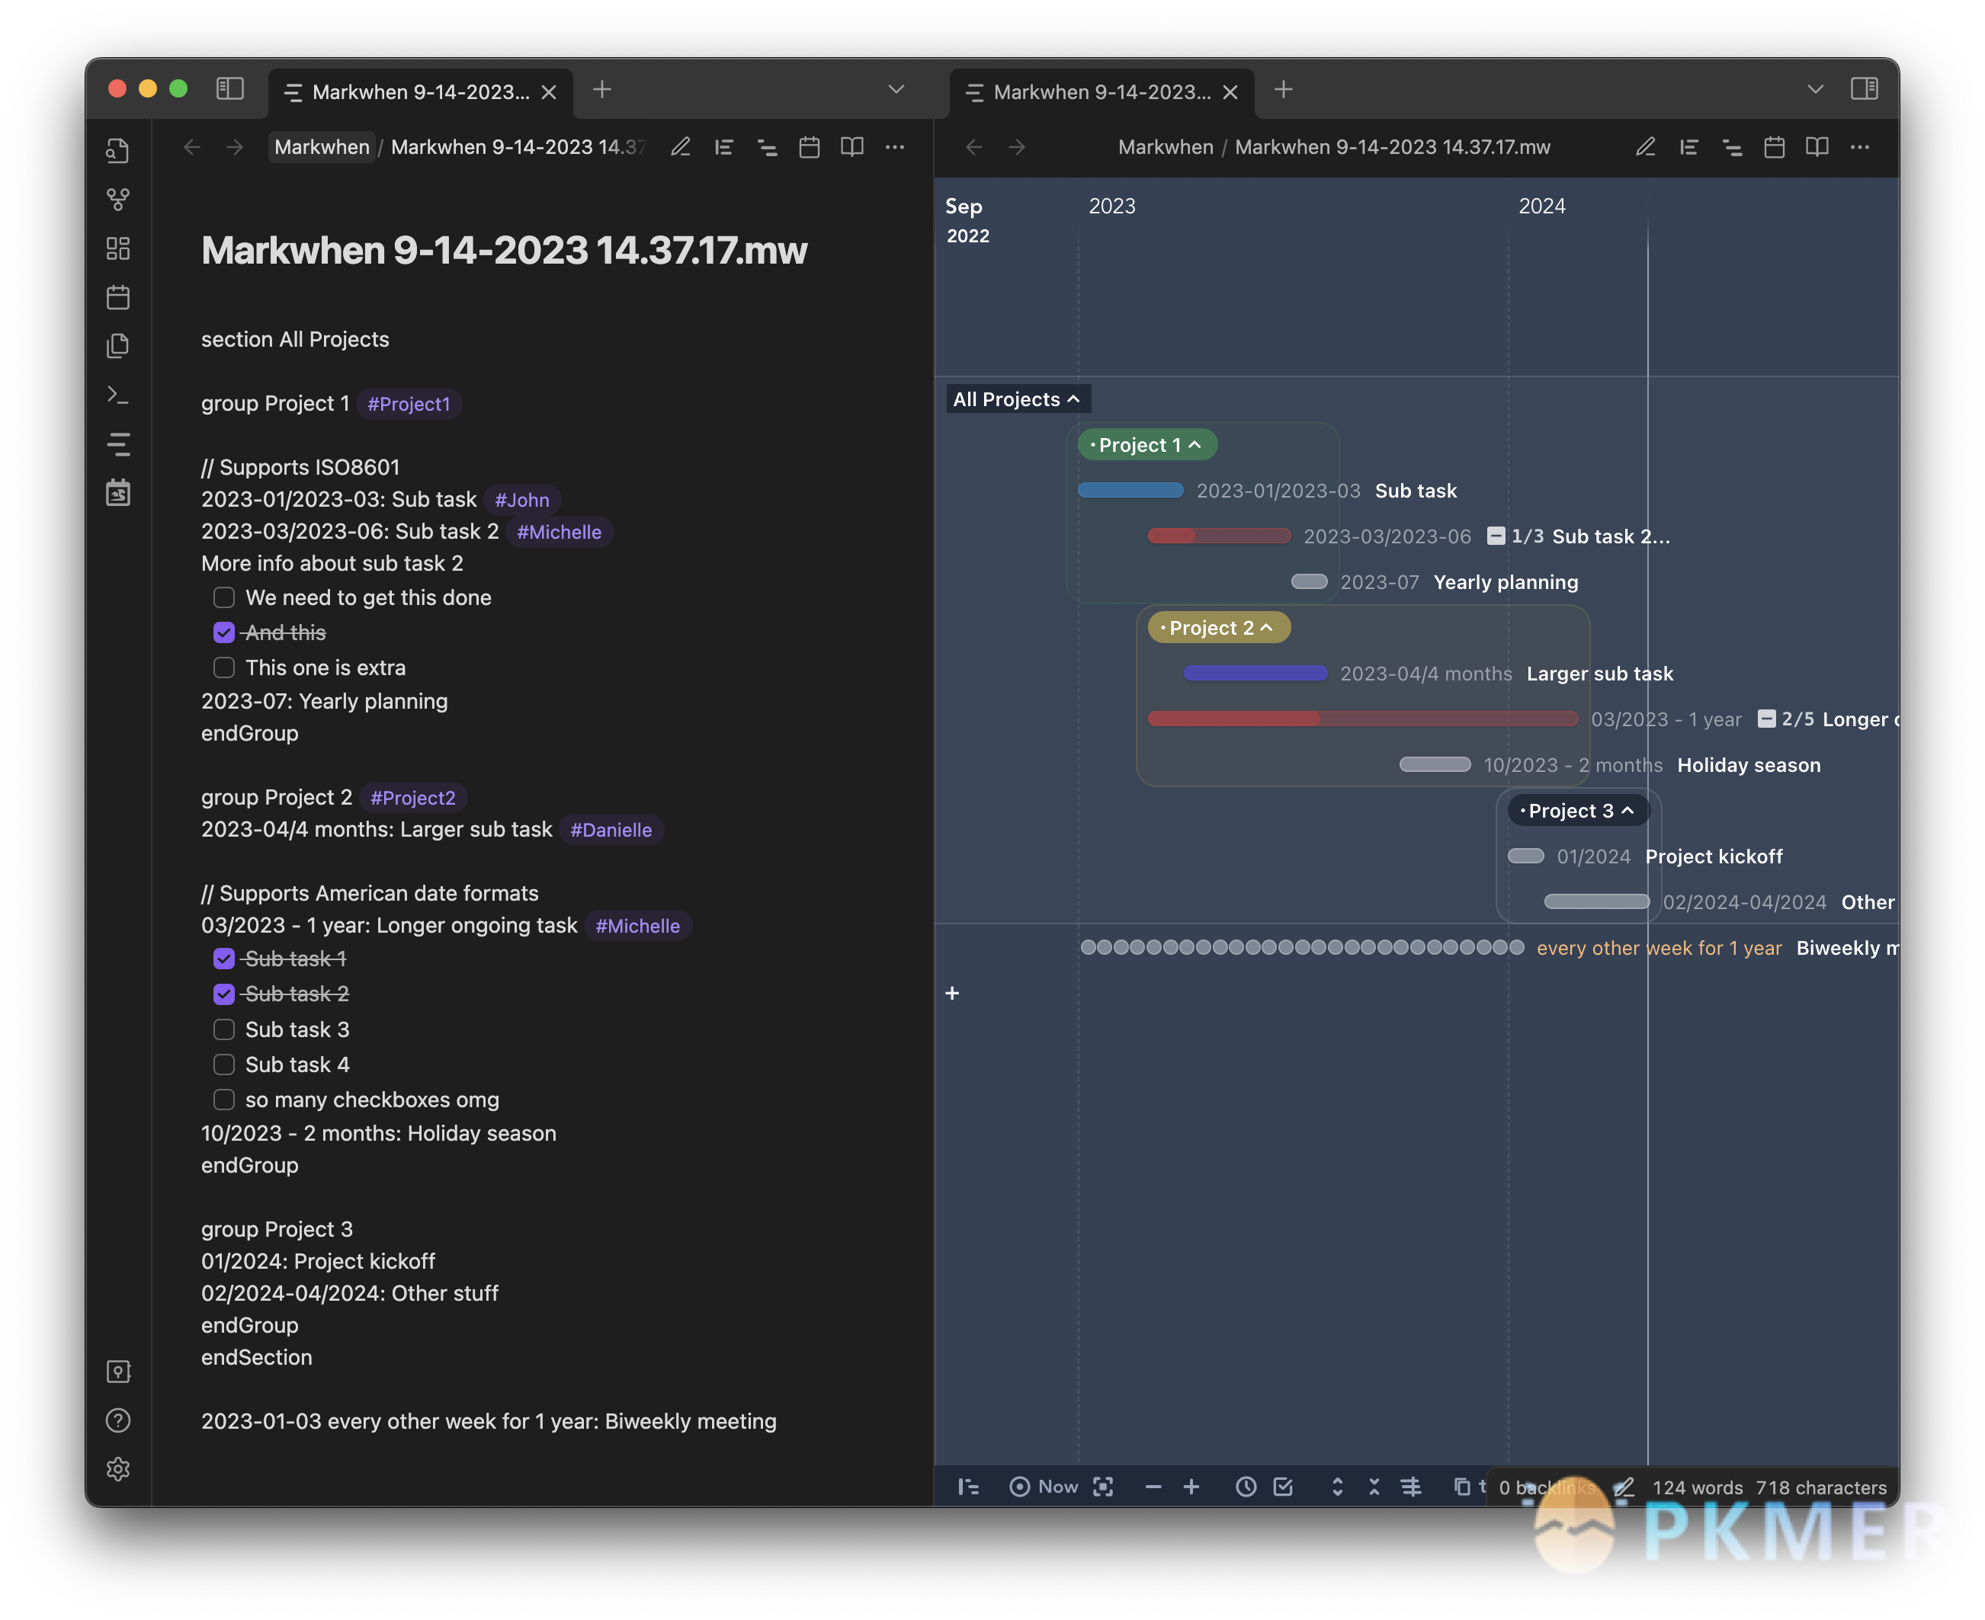Click purple Larger sub task bar

(x=1255, y=673)
